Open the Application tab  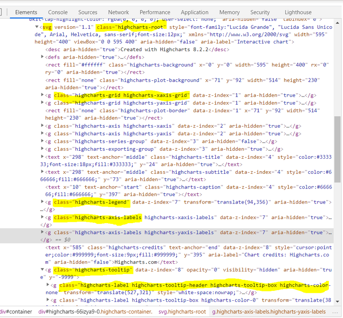point(194,12)
